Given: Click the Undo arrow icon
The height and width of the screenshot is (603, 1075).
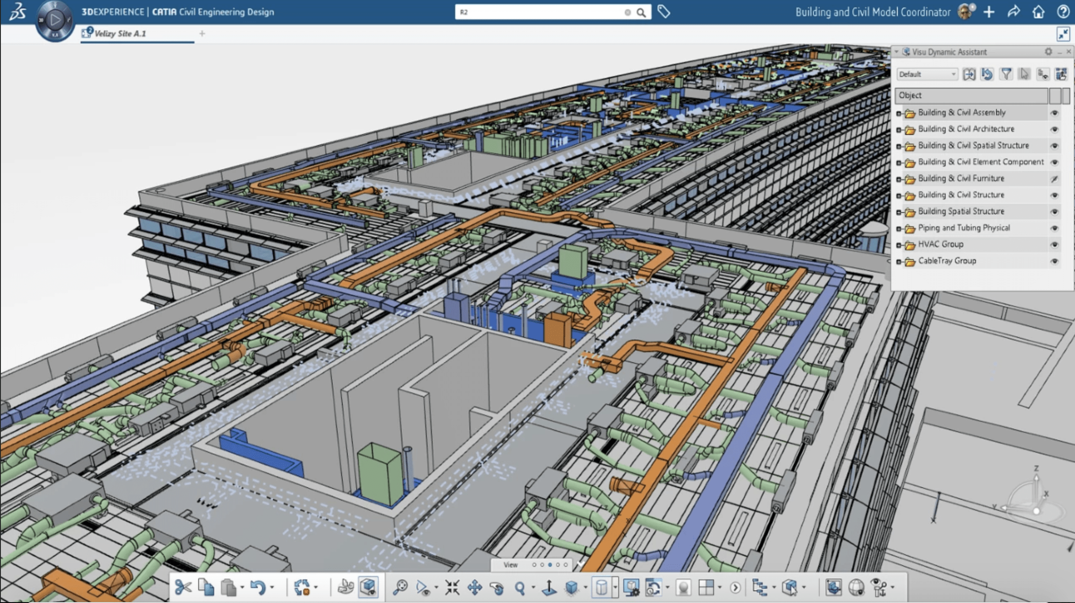Looking at the screenshot, I should pyautogui.click(x=258, y=588).
